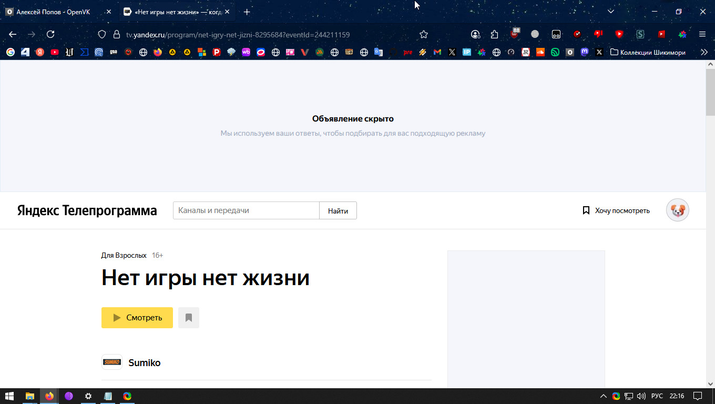Click the Sumiko channel logo
The image size is (715, 404).
[x=112, y=362]
